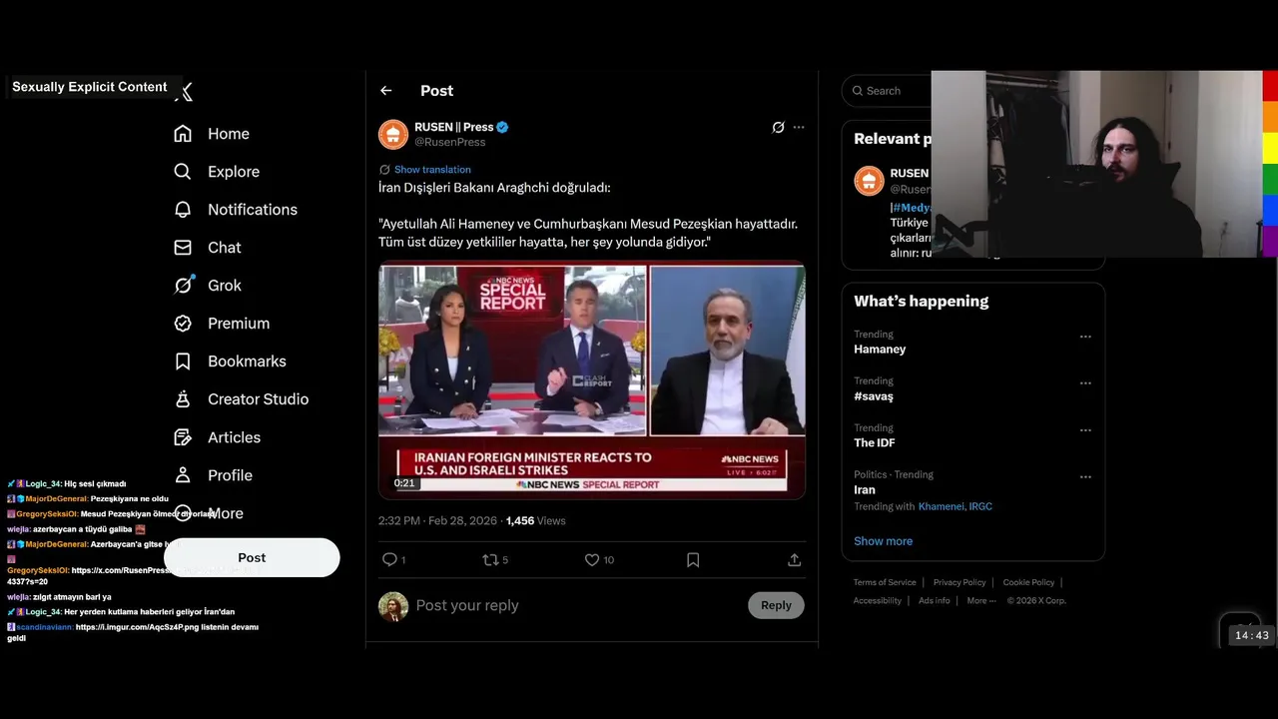Click the Profile person icon
Image resolution: width=1278 pixels, height=719 pixels.
(x=183, y=475)
